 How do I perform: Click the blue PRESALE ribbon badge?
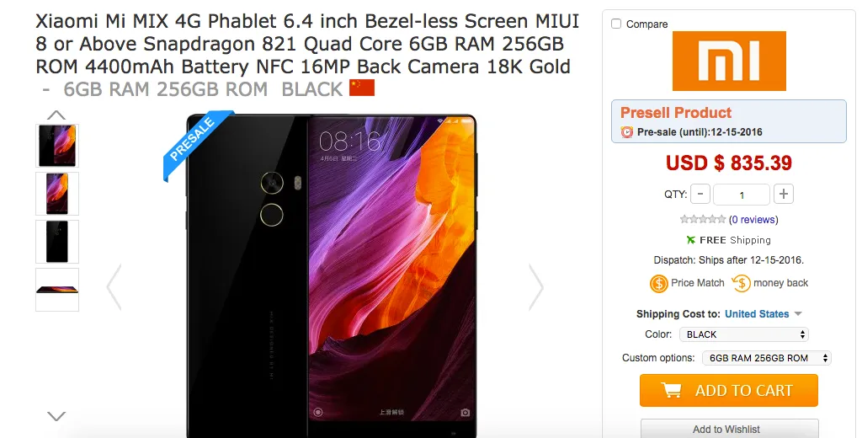pyautogui.click(x=194, y=143)
